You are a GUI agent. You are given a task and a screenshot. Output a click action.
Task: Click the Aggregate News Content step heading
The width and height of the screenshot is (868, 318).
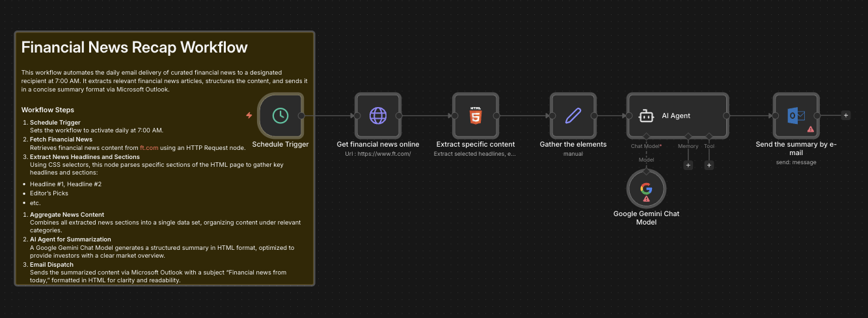(x=67, y=215)
